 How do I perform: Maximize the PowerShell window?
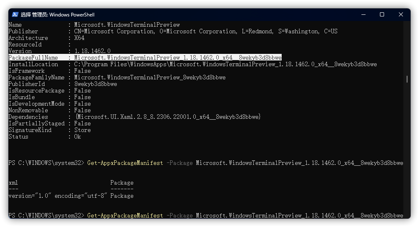coord(382,14)
